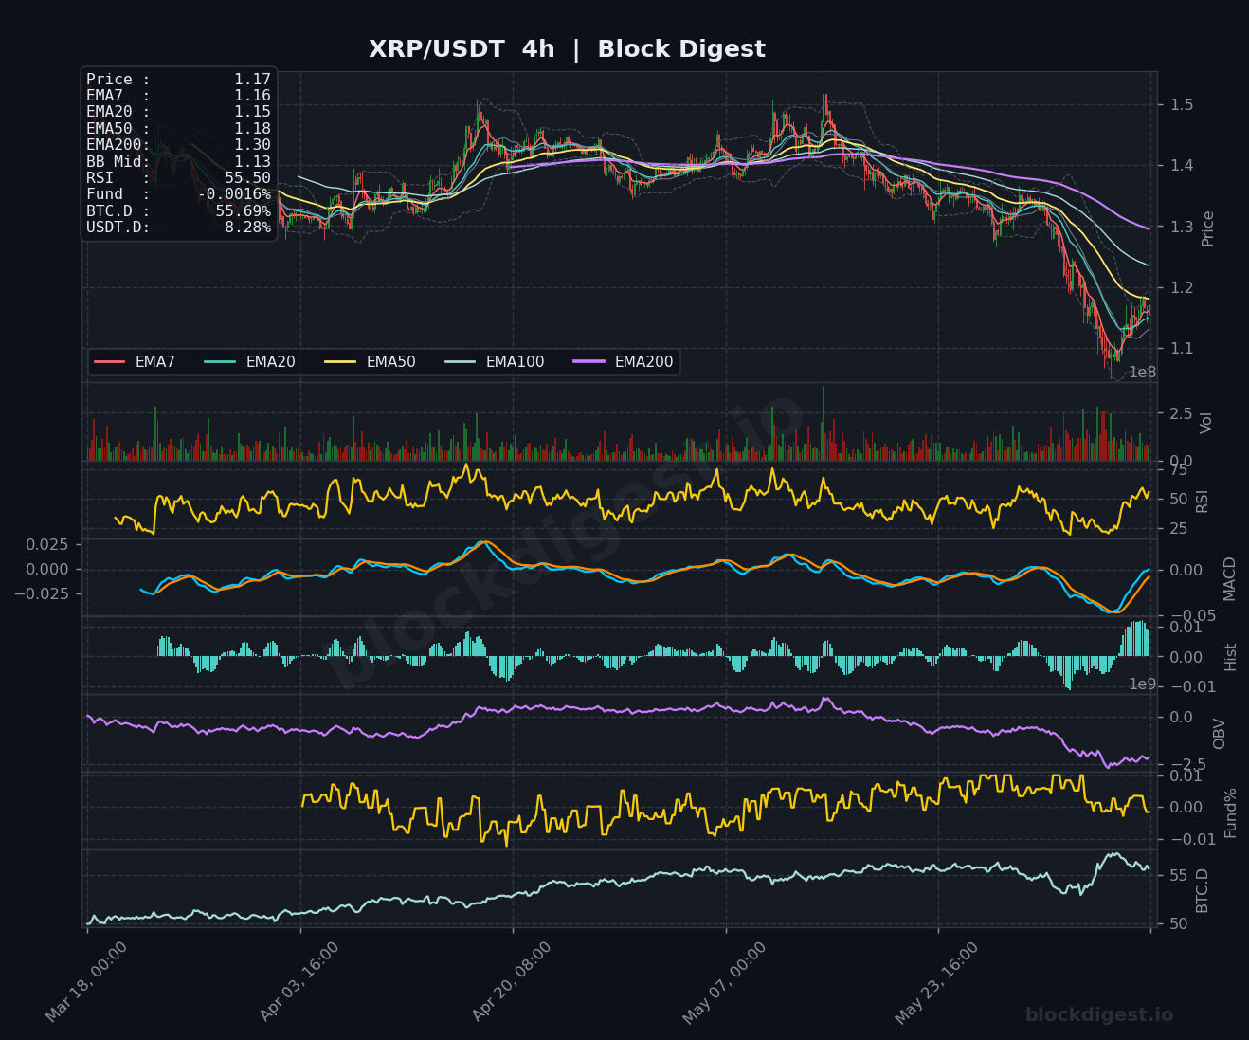Click the 1.2 price axis tick
The width and height of the screenshot is (1249, 1040).
1181,288
